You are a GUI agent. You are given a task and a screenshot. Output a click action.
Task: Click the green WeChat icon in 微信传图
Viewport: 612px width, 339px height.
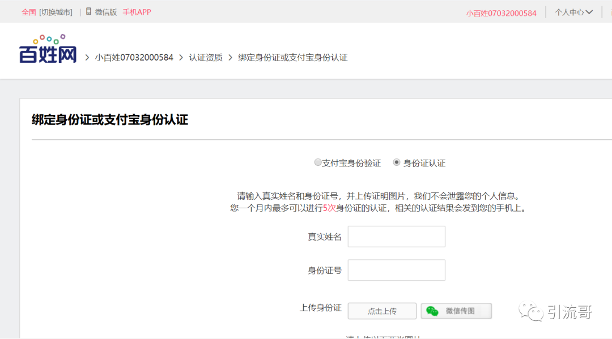click(432, 311)
